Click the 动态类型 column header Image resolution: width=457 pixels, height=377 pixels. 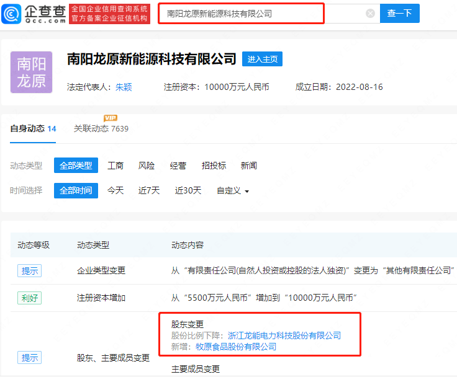tap(93, 245)
